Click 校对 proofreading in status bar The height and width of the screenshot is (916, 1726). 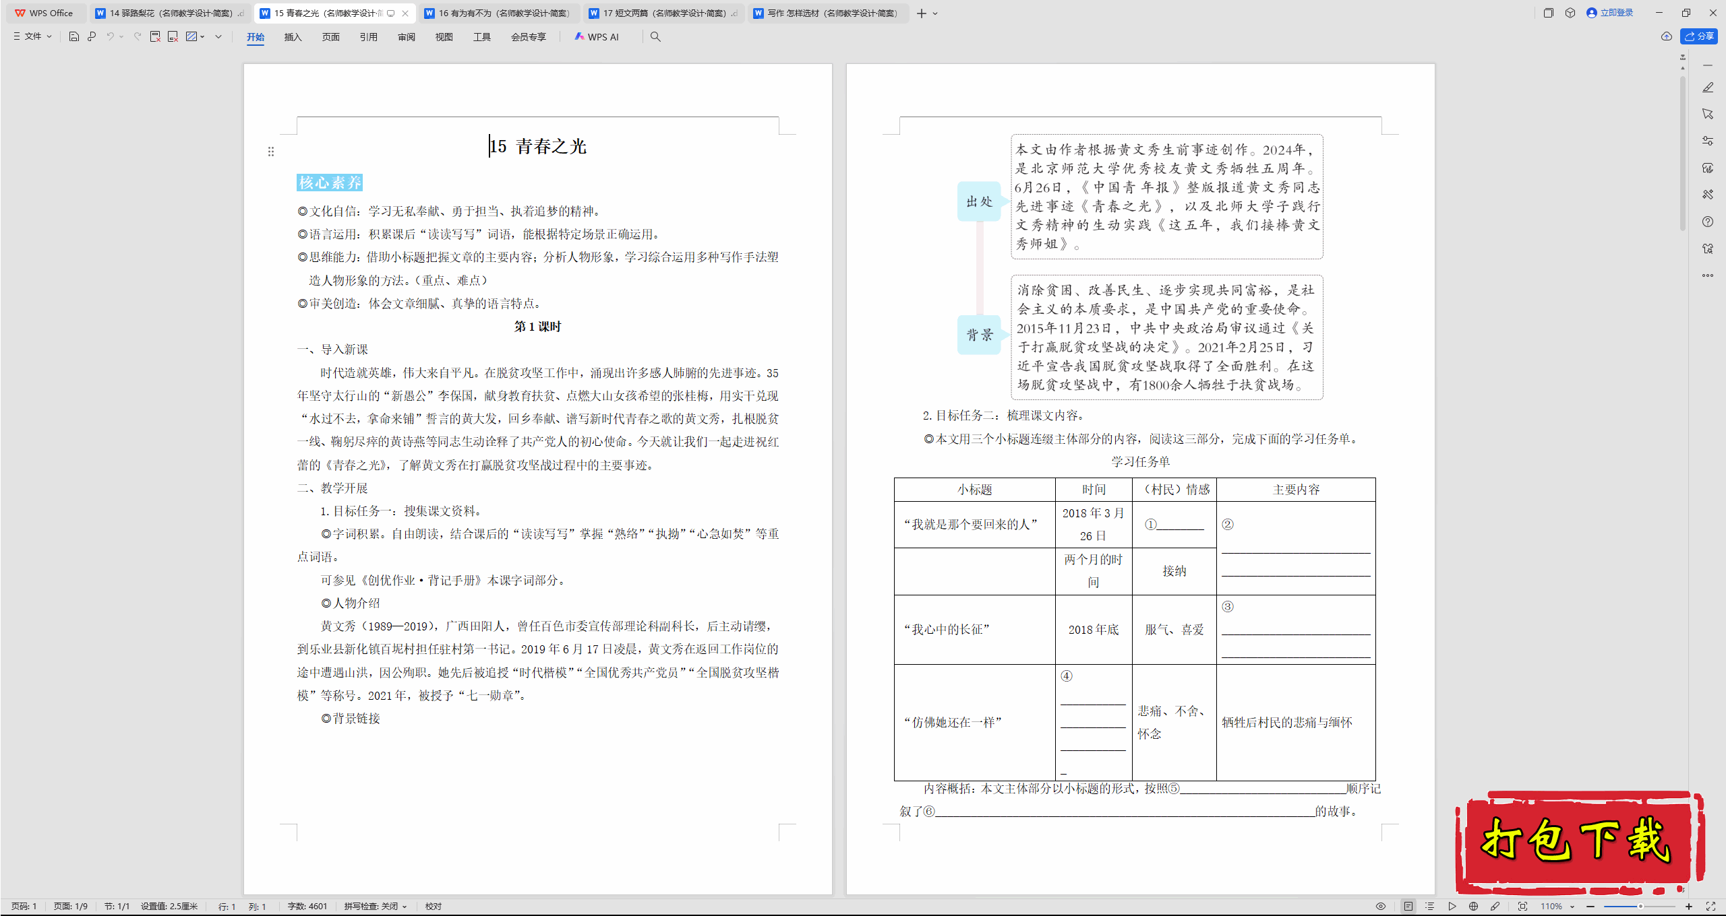point(434,907)
